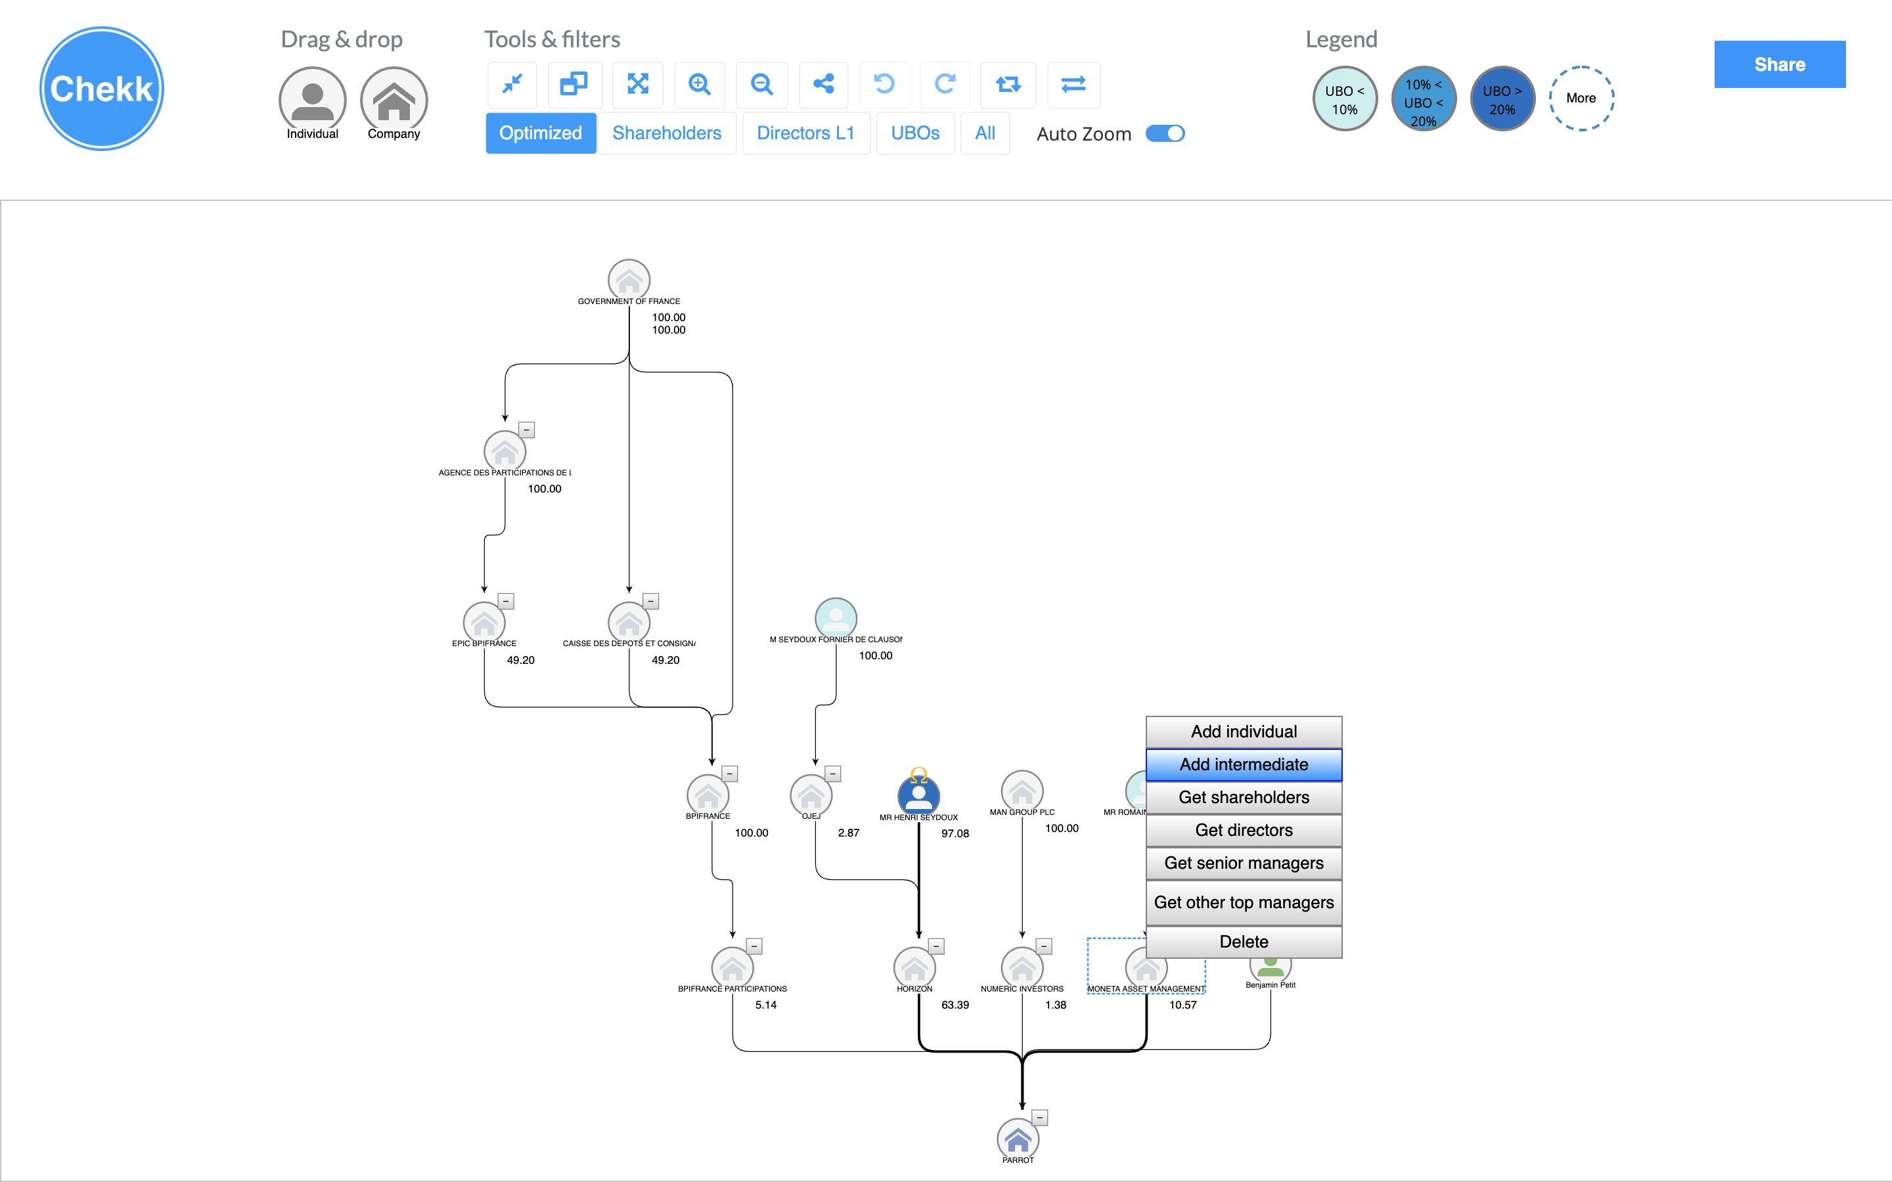The width and height of the screenshot is (1892, 1182).
Task: Select the Company drag-and-drop icon
Action: 394,99
